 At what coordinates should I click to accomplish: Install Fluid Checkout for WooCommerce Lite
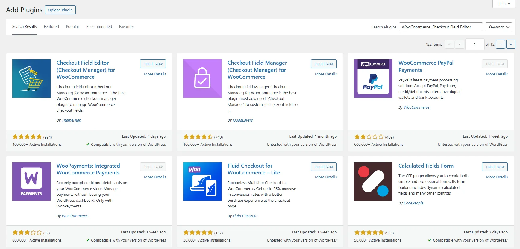click(324, 167)
